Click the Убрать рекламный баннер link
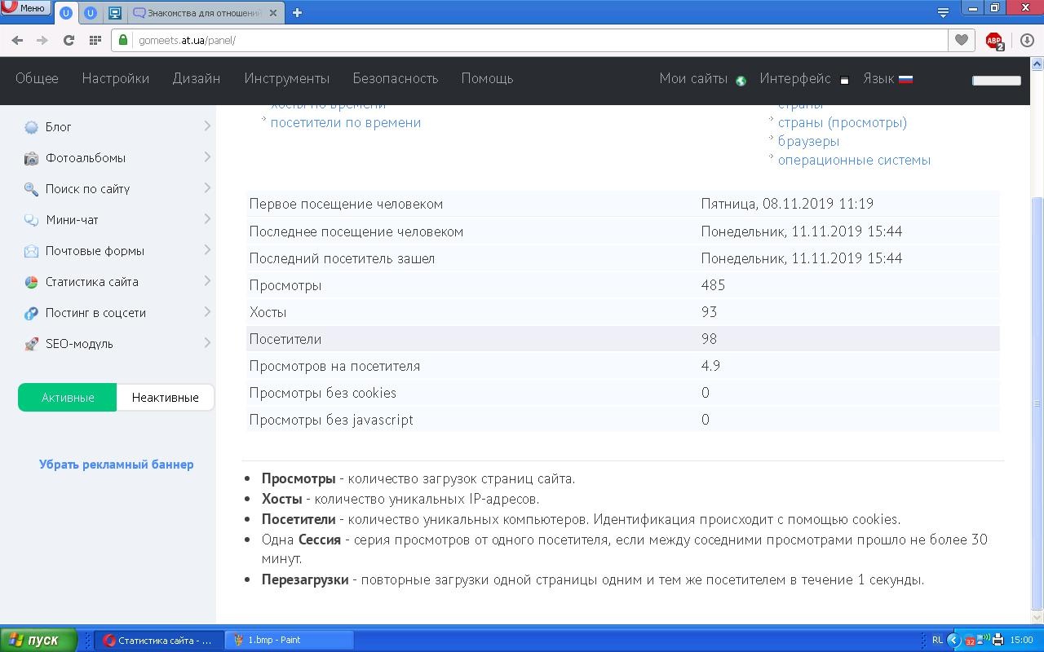The width and height of the screenshot is (1044, 652). pyautogui.click(x=117, y=464)
